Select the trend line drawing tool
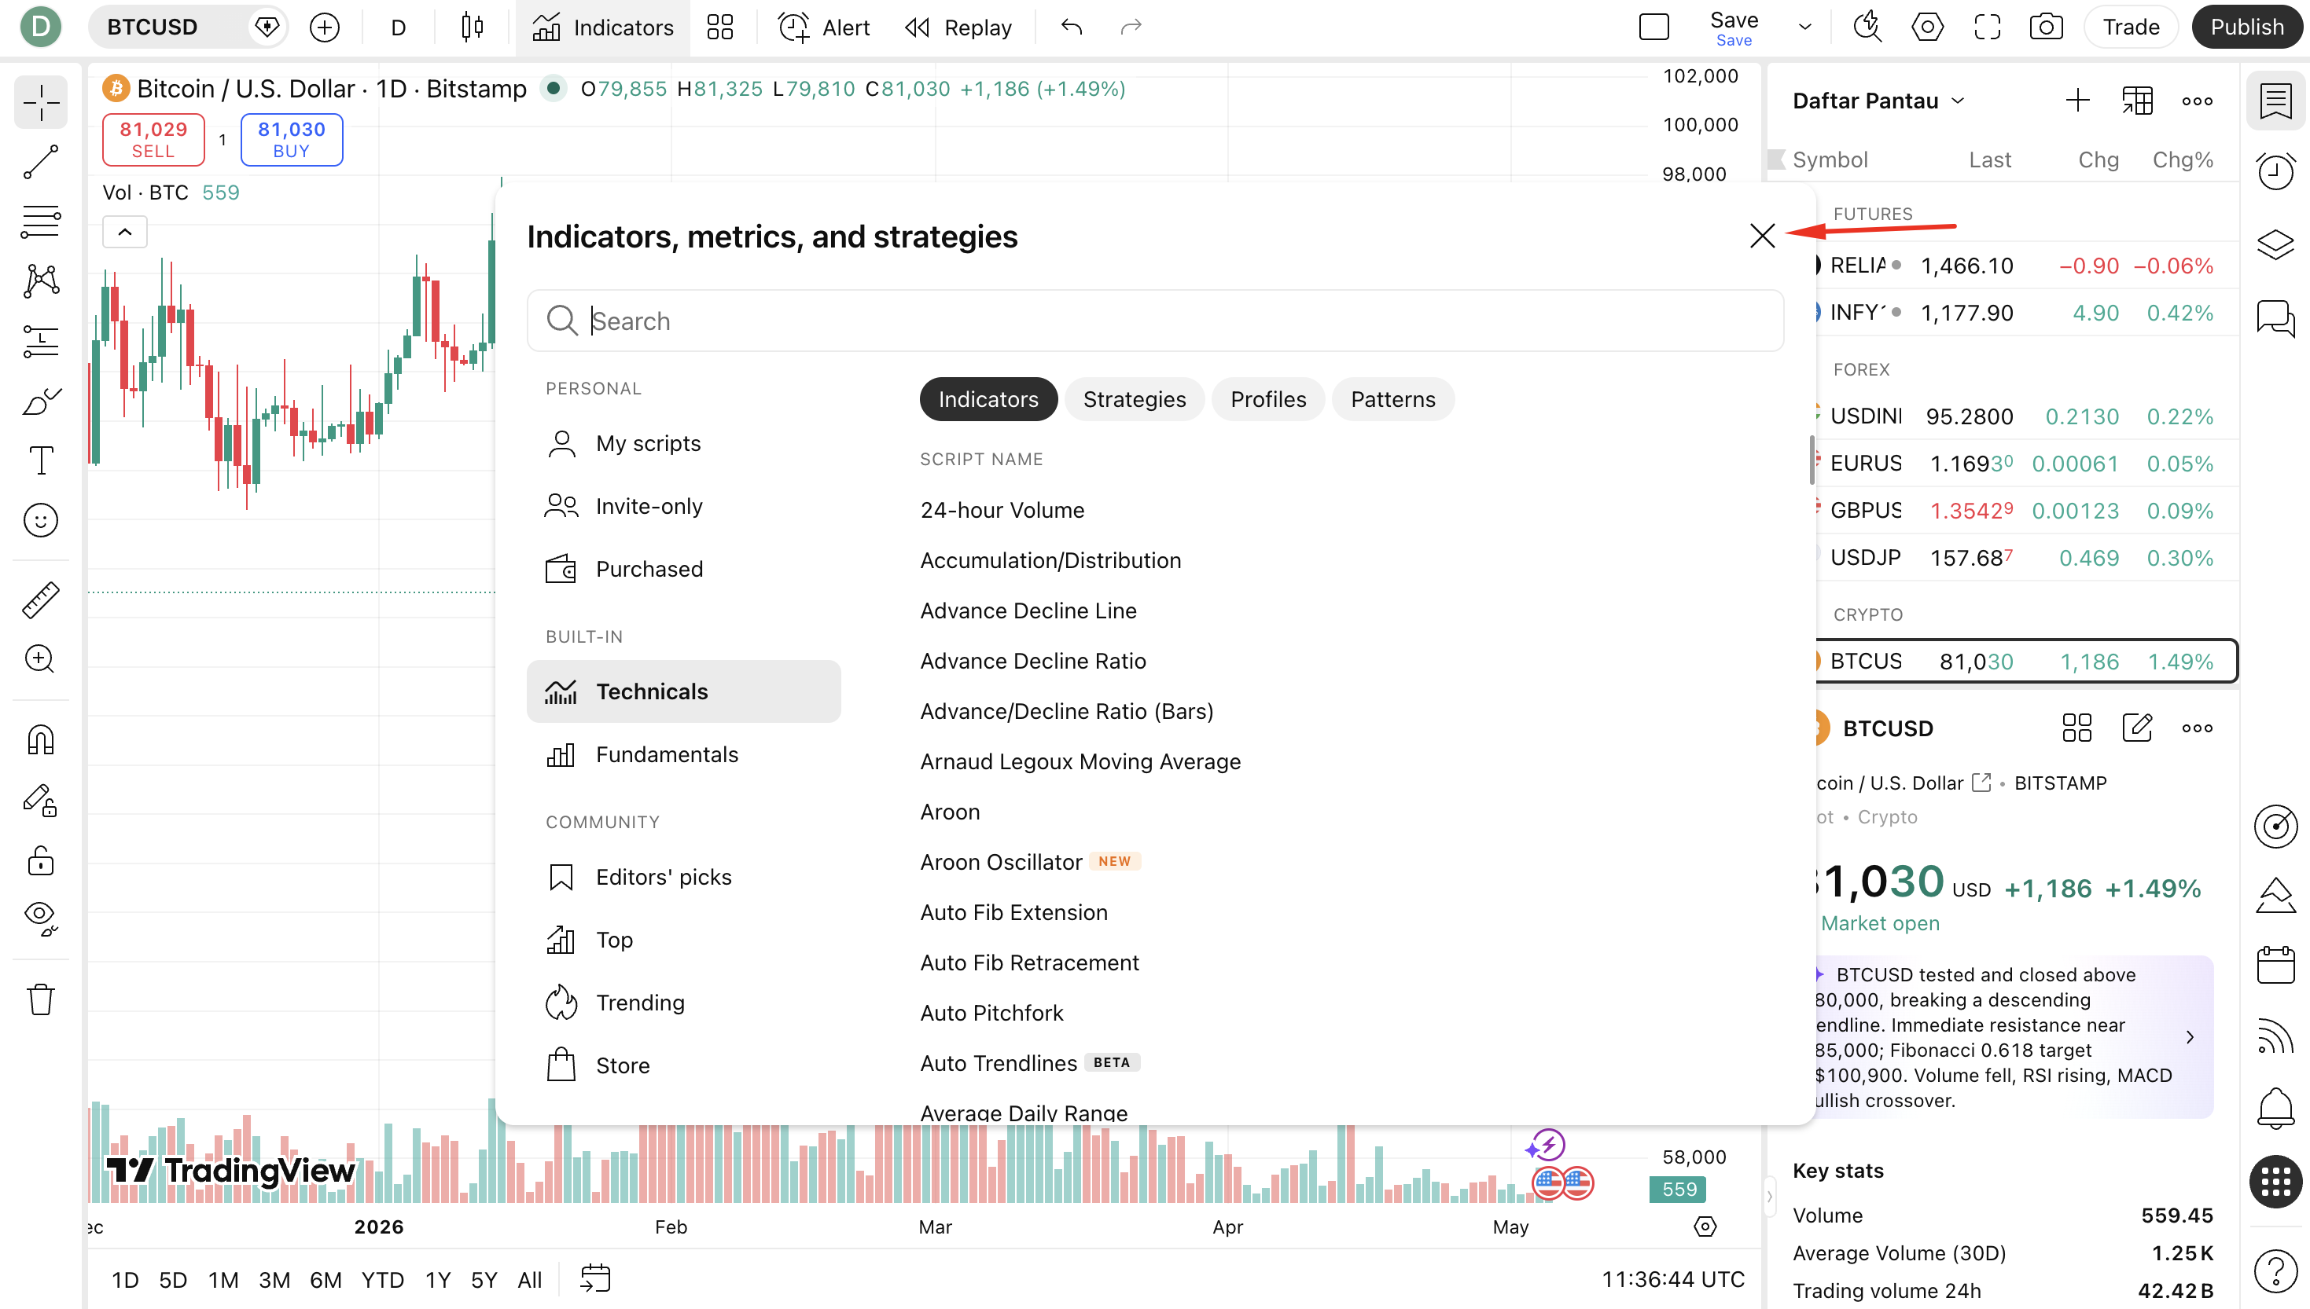Image resolution: width=2310 pixels, height=1309 pixels. pos(40,163)
